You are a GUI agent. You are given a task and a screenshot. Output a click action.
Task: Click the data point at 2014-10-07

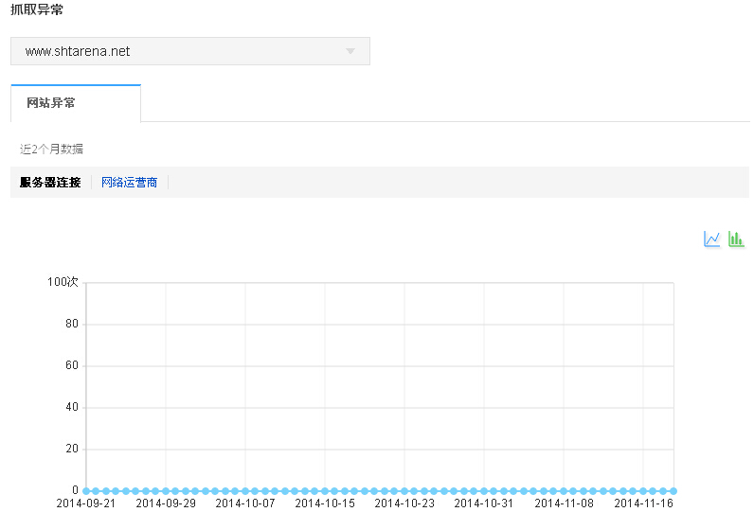[x=245, y=490]
